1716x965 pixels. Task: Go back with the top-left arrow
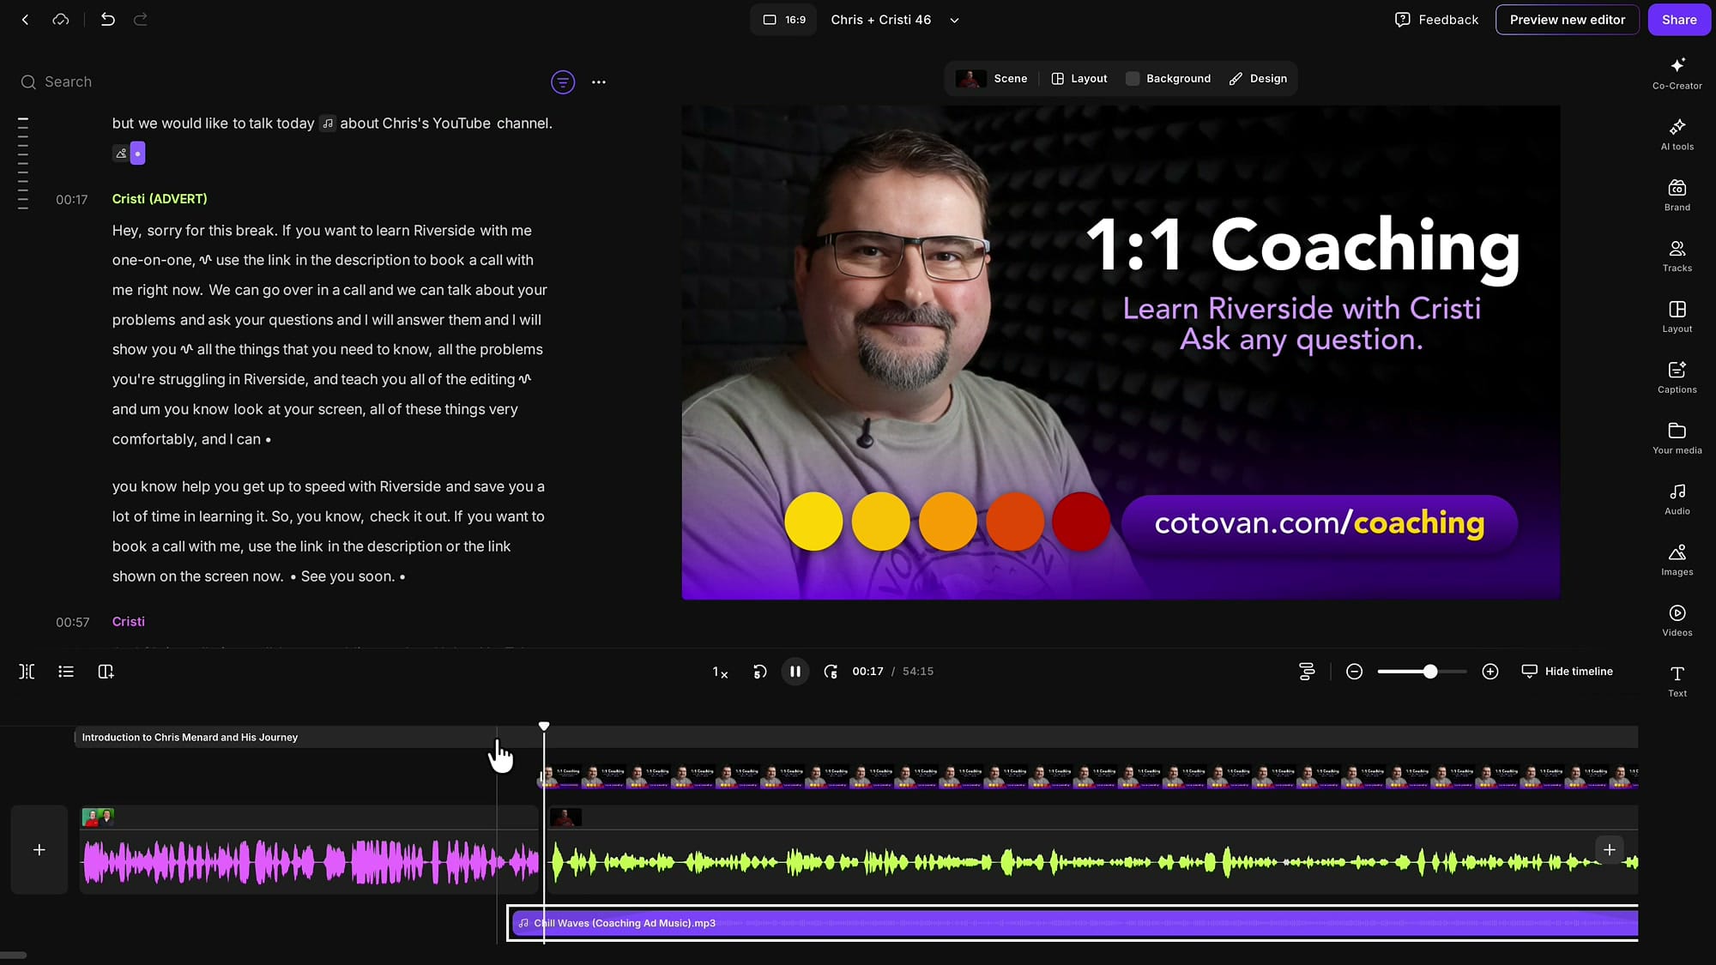click(26, 20)
